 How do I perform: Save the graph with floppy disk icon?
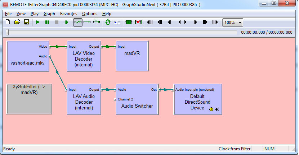pos(27,22)
